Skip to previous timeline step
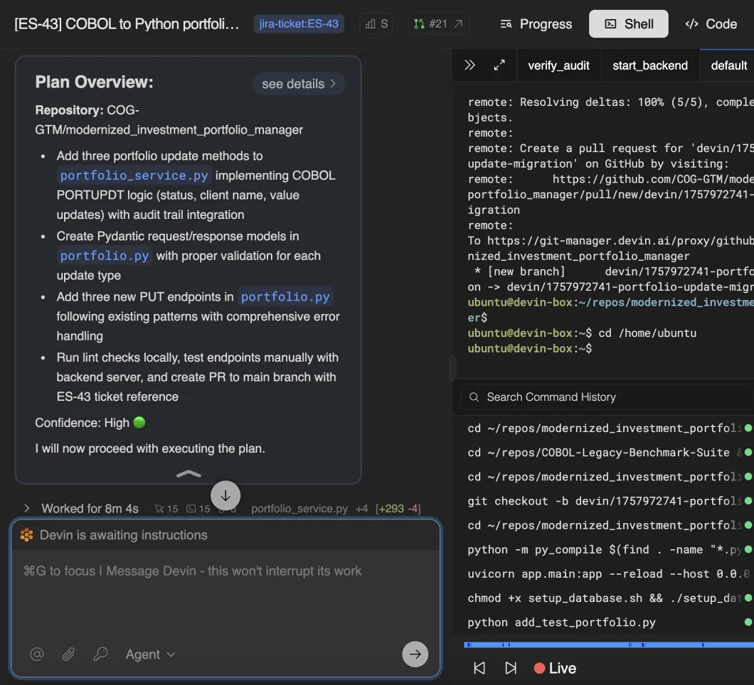The height and width of the screenshot is (685, 754). tap(479, 668)
